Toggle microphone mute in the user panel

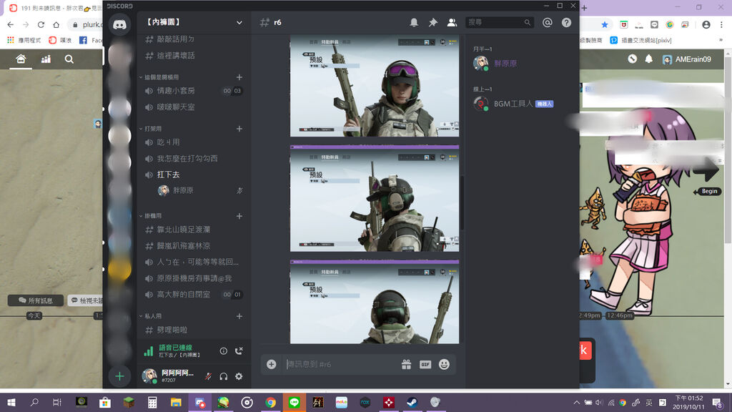pos(208,376)
